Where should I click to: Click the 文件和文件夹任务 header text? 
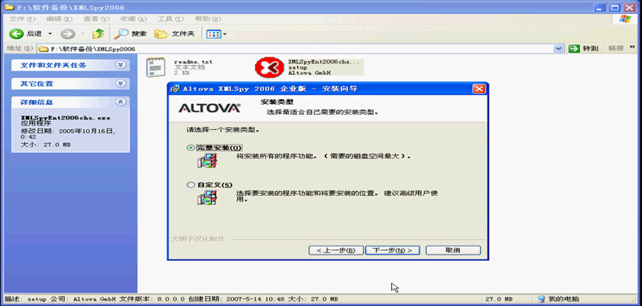pos(53,65)
